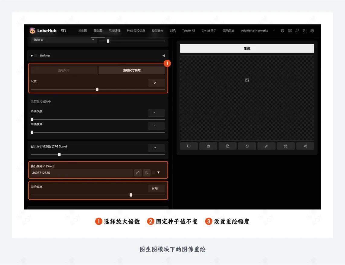
Task: Select the 图生图 tab
Action: coord(98,31)
